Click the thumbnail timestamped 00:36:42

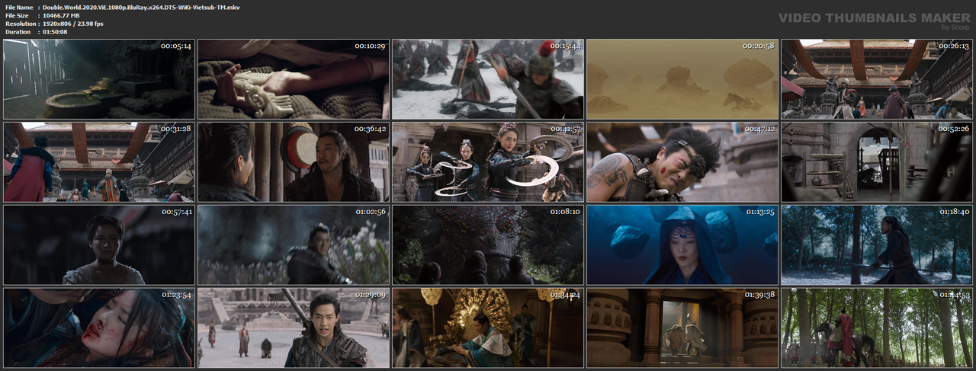click(x=294, y=162)
